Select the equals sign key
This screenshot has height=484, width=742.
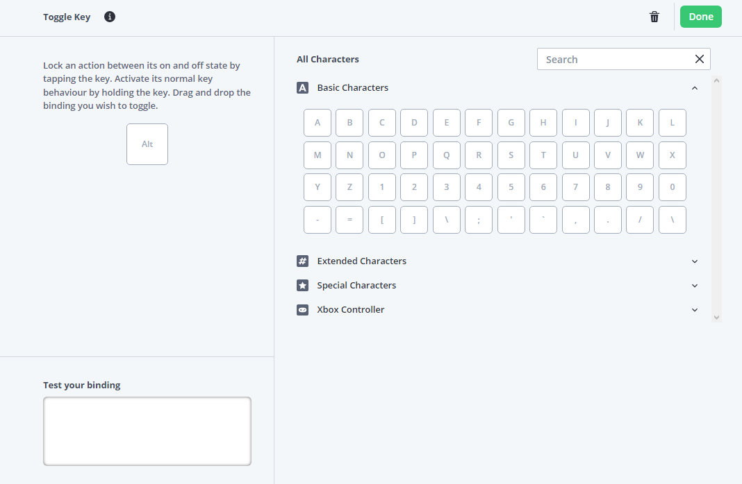[x=349, y=220]
